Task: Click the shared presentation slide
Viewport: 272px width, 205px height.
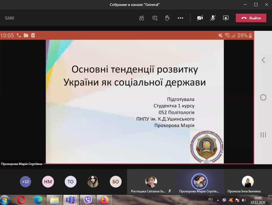Action: [x=135, y=101]
